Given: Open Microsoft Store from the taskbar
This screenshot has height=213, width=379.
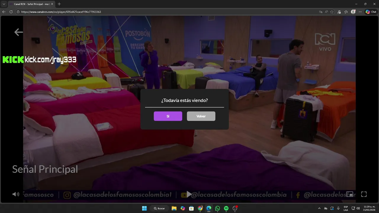Looking at the screenshot, I should [x=191, y=208].
